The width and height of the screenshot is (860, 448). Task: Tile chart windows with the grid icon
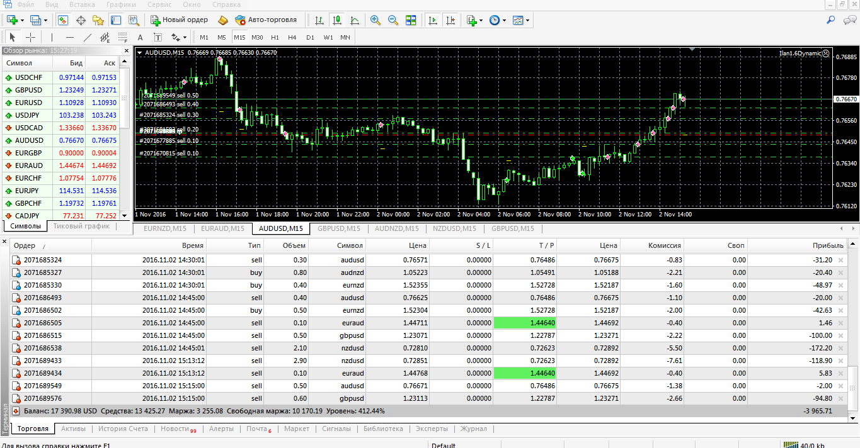(411, 20)
